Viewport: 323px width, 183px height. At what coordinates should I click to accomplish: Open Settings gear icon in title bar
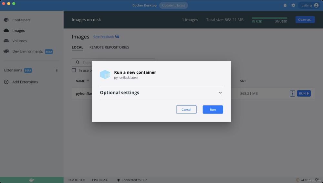[293, 5]
